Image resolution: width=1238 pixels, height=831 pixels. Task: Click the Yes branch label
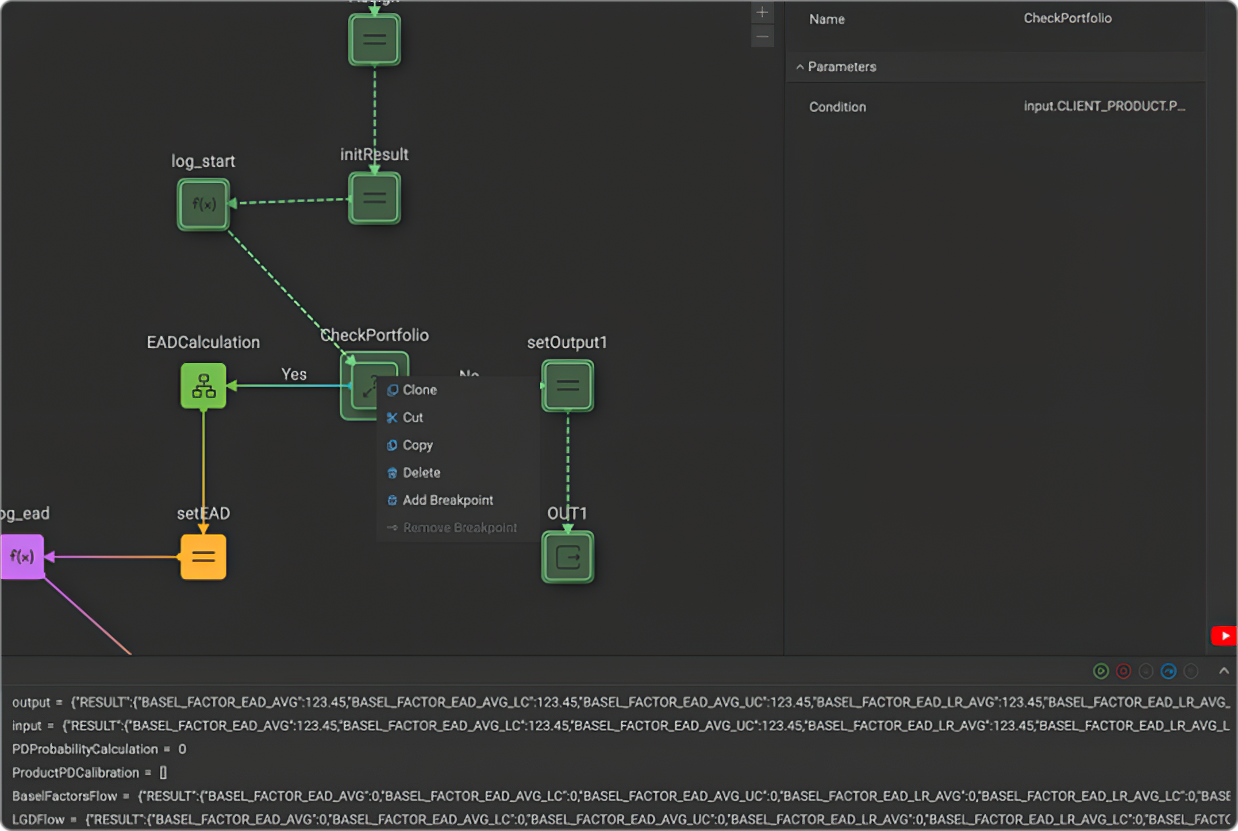tap(294, 374)
